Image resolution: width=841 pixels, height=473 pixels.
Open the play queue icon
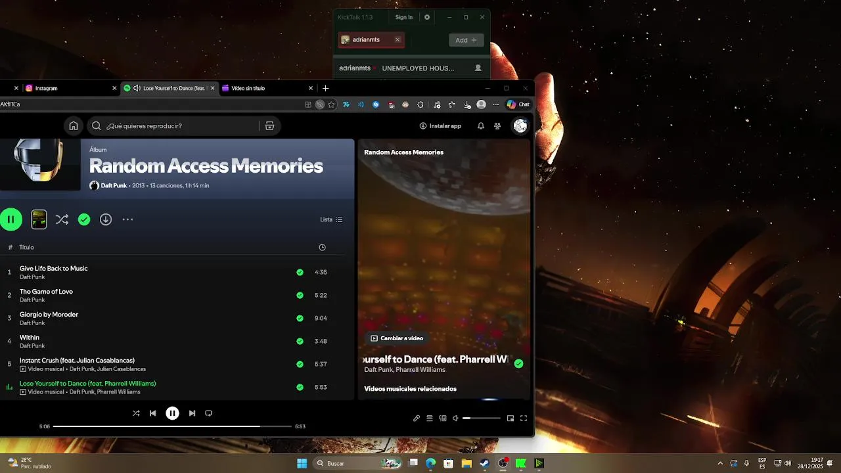[430, 418]
